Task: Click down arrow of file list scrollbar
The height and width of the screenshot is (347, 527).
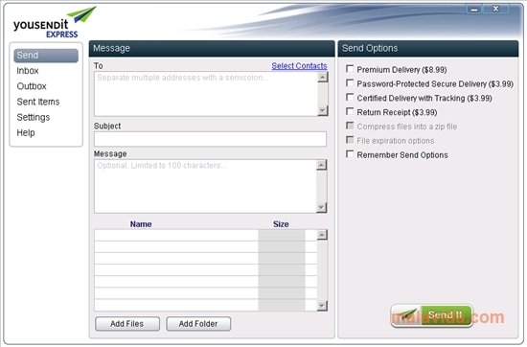Action: tap(322, 306)
